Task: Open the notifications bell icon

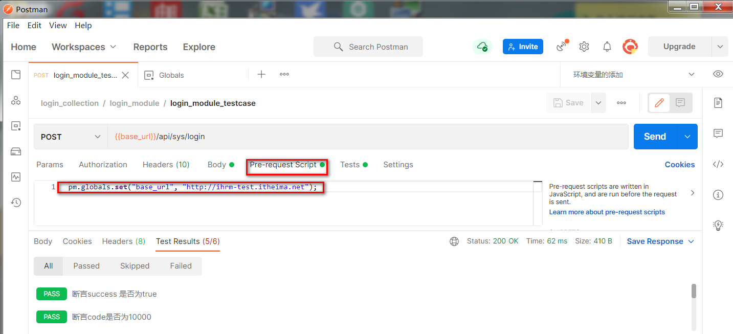Action: coord(607,47)
